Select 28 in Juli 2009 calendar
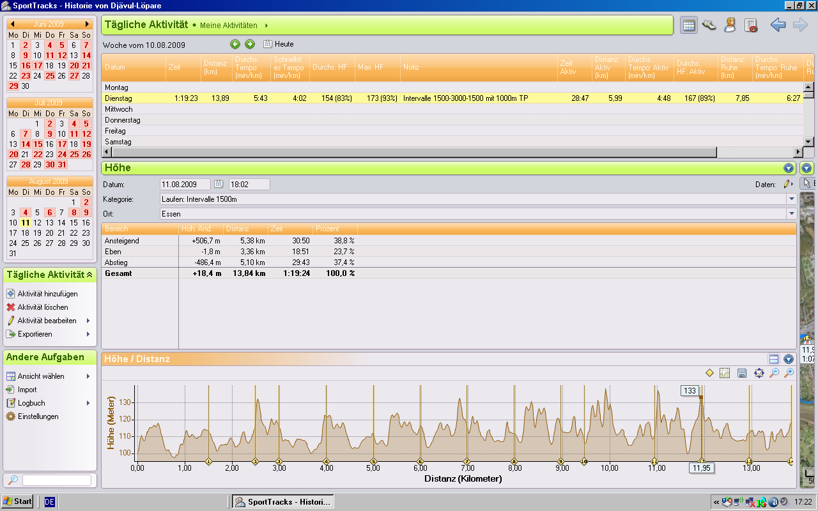 [x=26, y=165]
